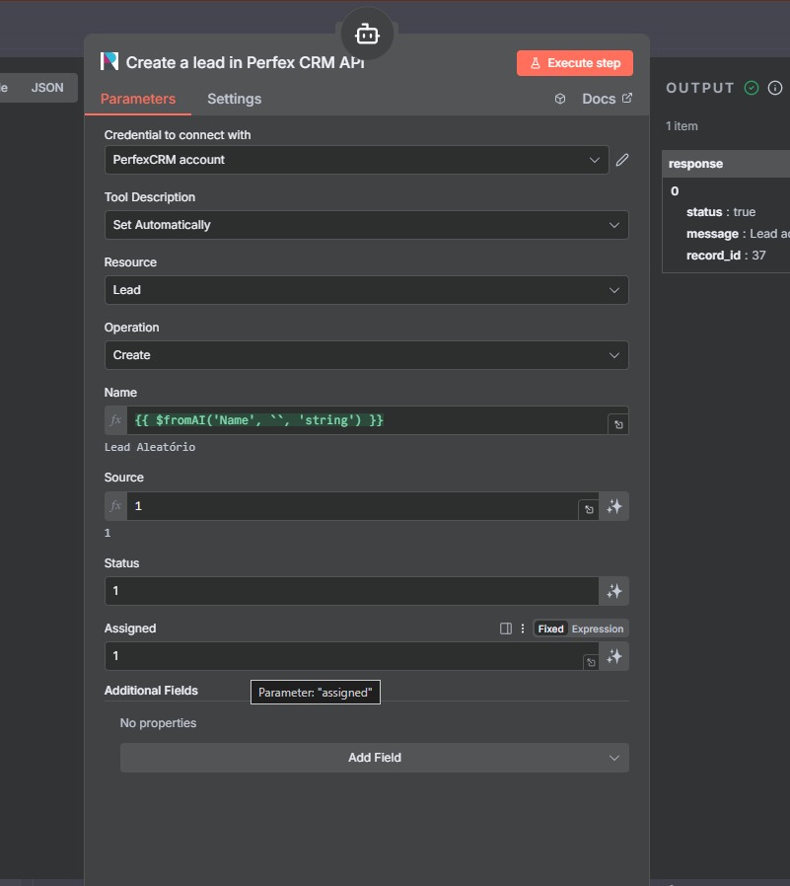Edit the PerfexCRM credential with pencil icon

622,160
